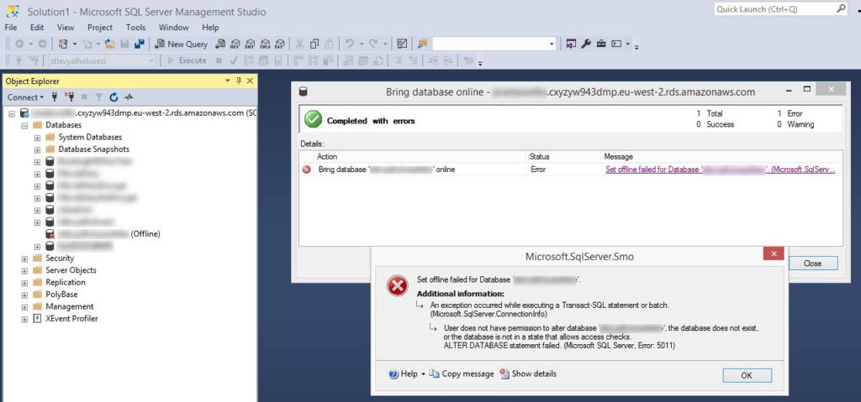Open a new Analysis Services MDX query
This screenshot has width=861, height=402.
(235, 44)
